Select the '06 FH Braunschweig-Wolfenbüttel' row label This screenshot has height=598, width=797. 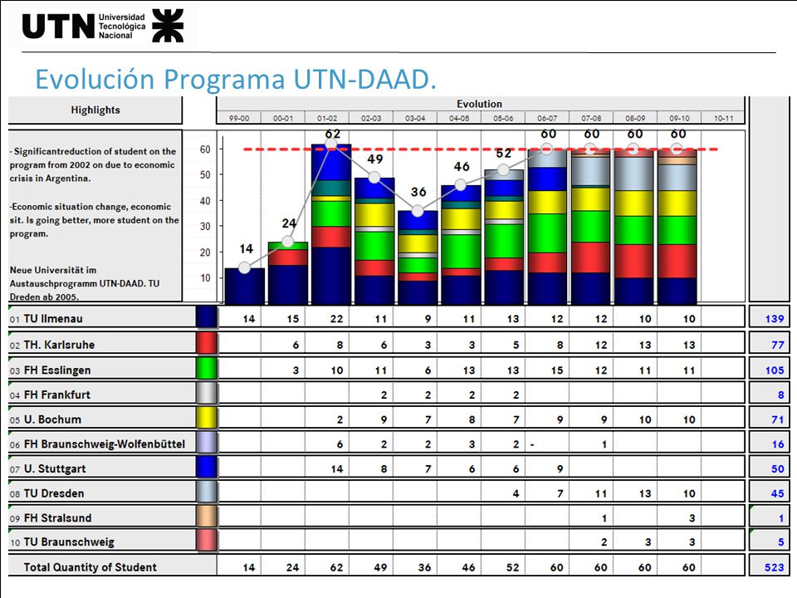tap(98, 444)
